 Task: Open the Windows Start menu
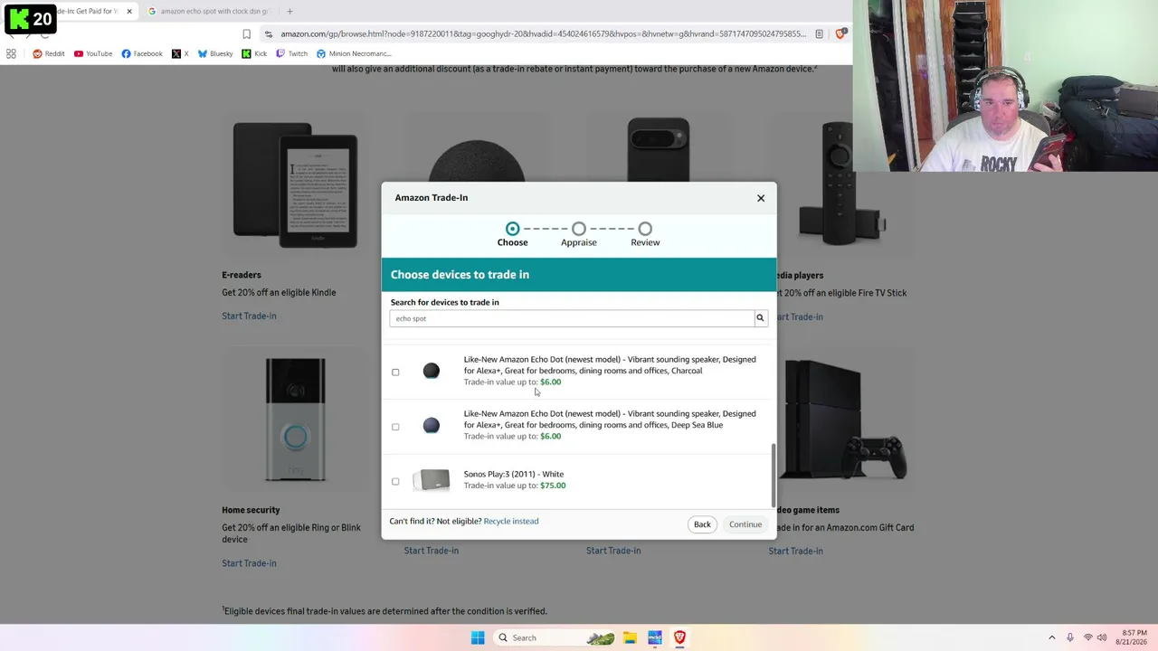478,637
